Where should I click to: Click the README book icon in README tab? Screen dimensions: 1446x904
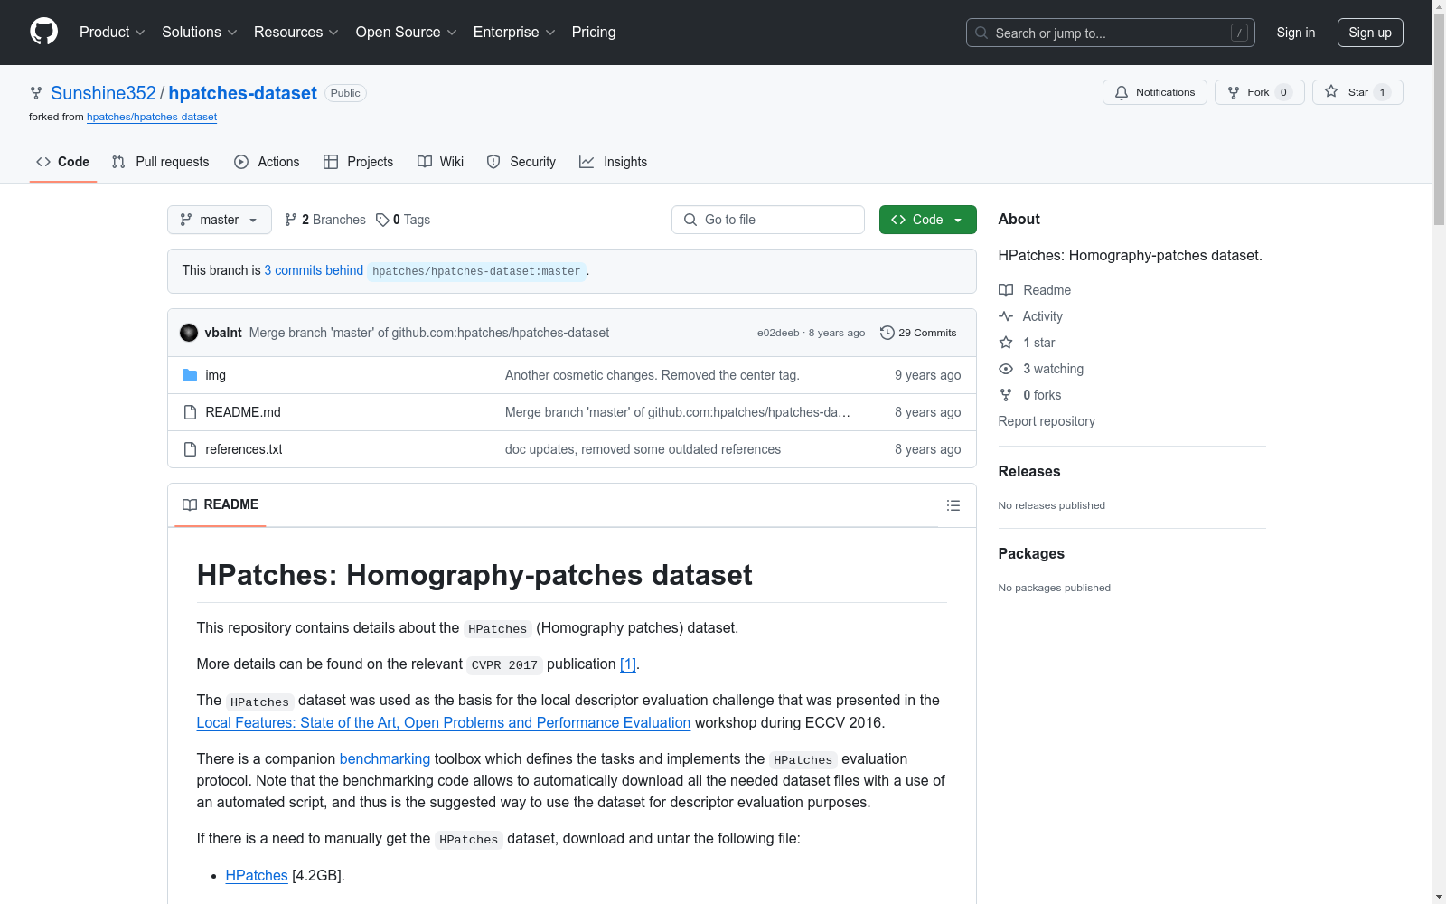click(x=190, y=504)
